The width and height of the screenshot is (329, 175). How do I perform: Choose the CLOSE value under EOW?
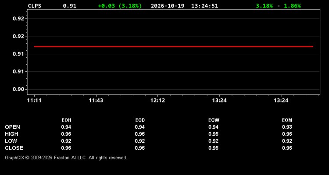(213, 148)
